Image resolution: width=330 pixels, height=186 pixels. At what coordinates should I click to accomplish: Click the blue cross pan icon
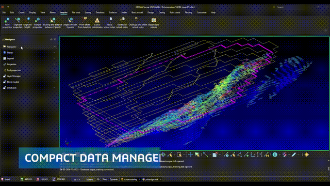(x=190, y=155)
